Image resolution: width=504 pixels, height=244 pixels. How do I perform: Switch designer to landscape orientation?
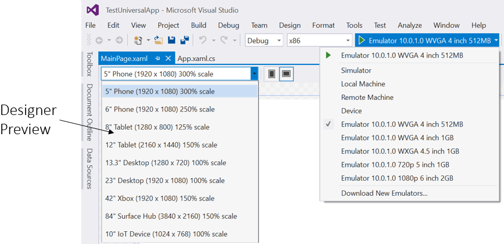click(x=286, y=74)
